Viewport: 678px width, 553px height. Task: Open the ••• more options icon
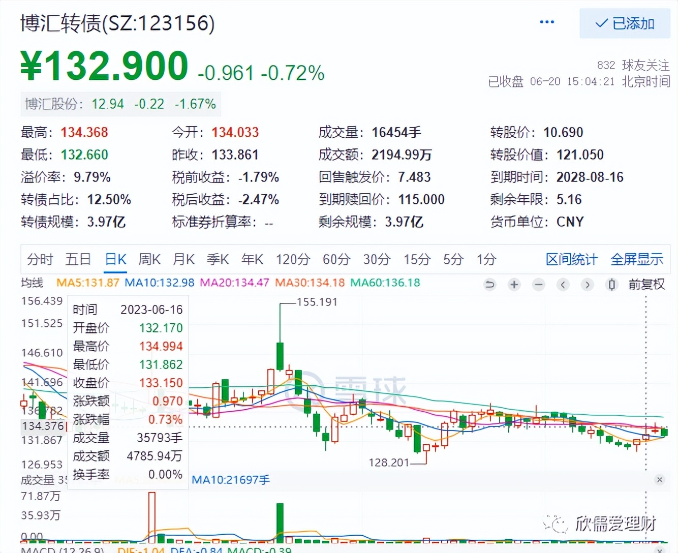point(547,21)
